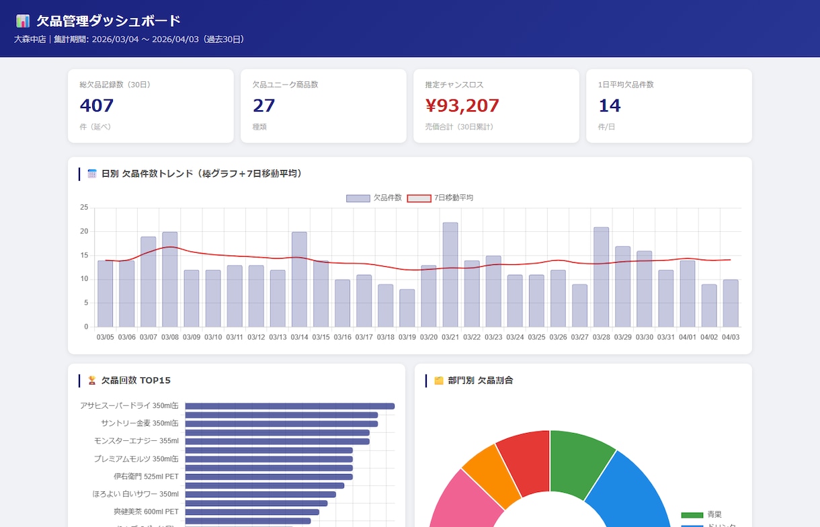Click the 爽健美茶 600ml PET label
Screen dimensions: 820x527
(147, 511)
